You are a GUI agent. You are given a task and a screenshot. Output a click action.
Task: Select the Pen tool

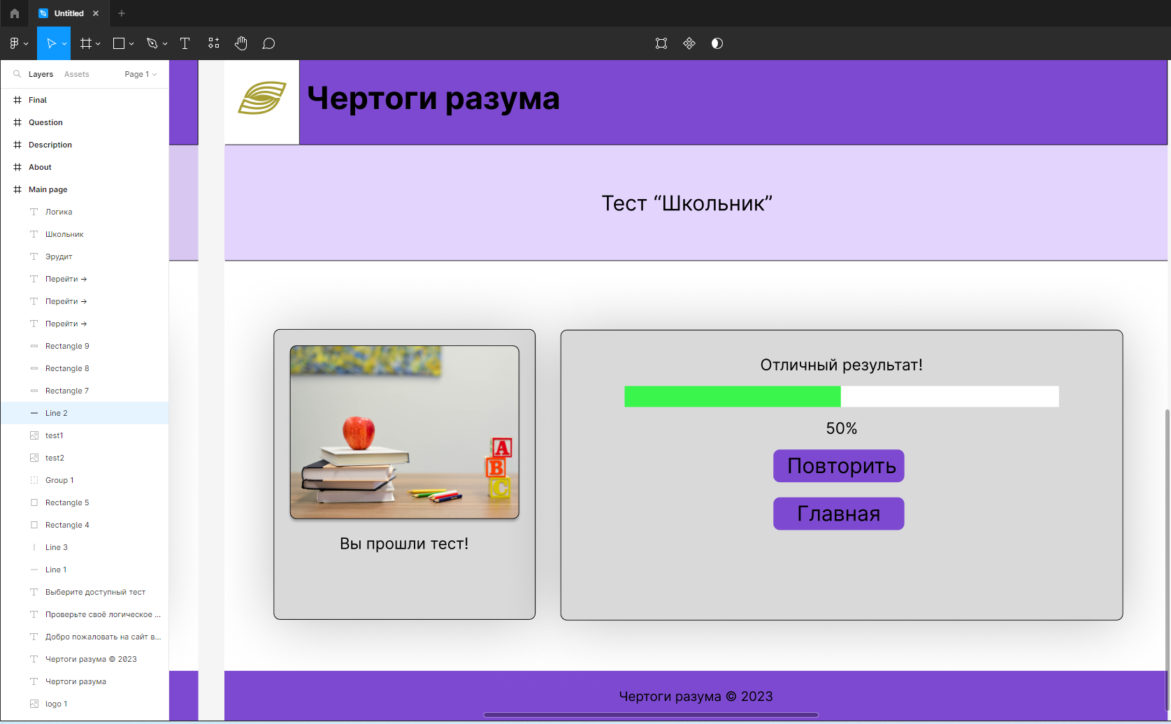point(152,43)
